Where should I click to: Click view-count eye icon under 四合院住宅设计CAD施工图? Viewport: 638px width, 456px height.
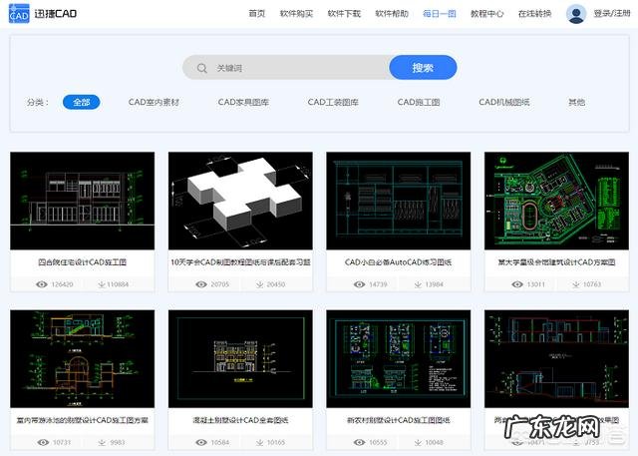[42, 284]
